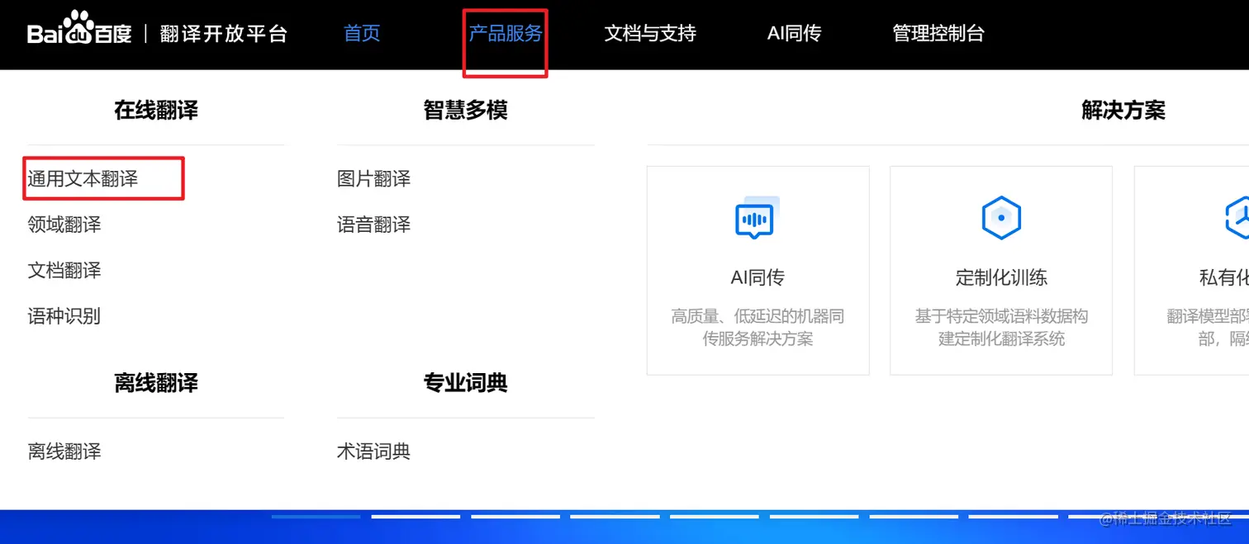1249x544 pixels.
Task: Click the 定制化训练 hexagon icon
Action: click(1000, 217)
